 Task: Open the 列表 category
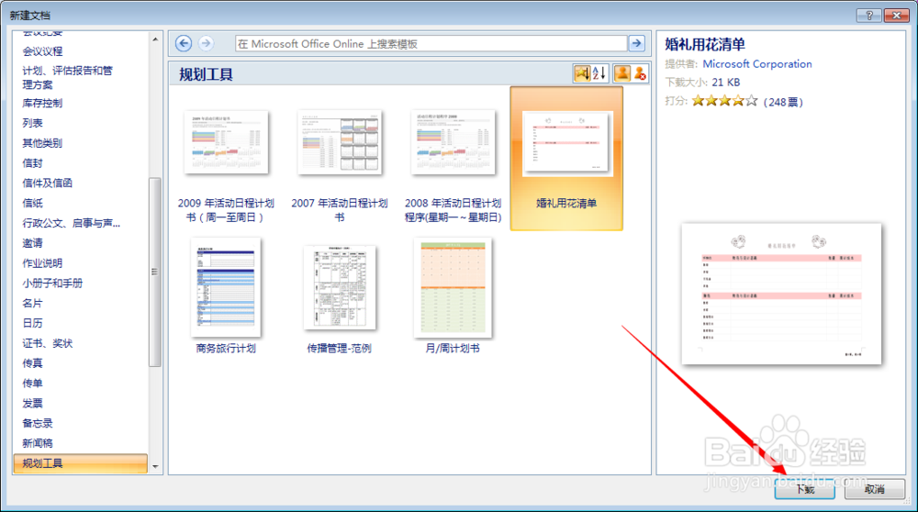pyautogui.click(x=33, y=123)
